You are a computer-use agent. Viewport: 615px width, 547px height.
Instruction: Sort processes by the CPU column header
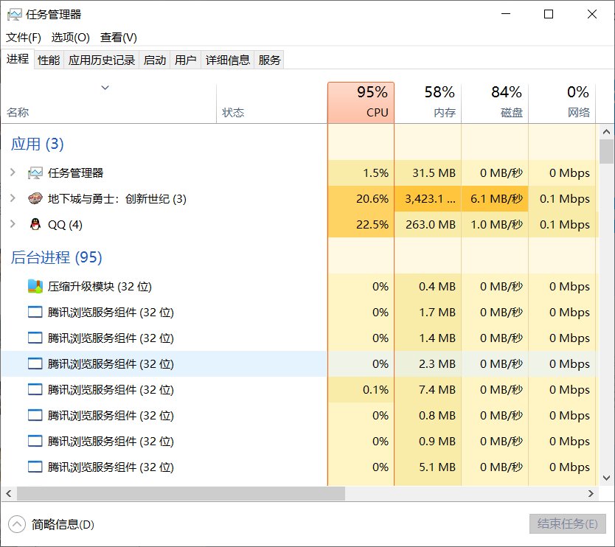tap(361, 102)
